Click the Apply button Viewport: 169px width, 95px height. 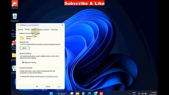tap(59, 87)
